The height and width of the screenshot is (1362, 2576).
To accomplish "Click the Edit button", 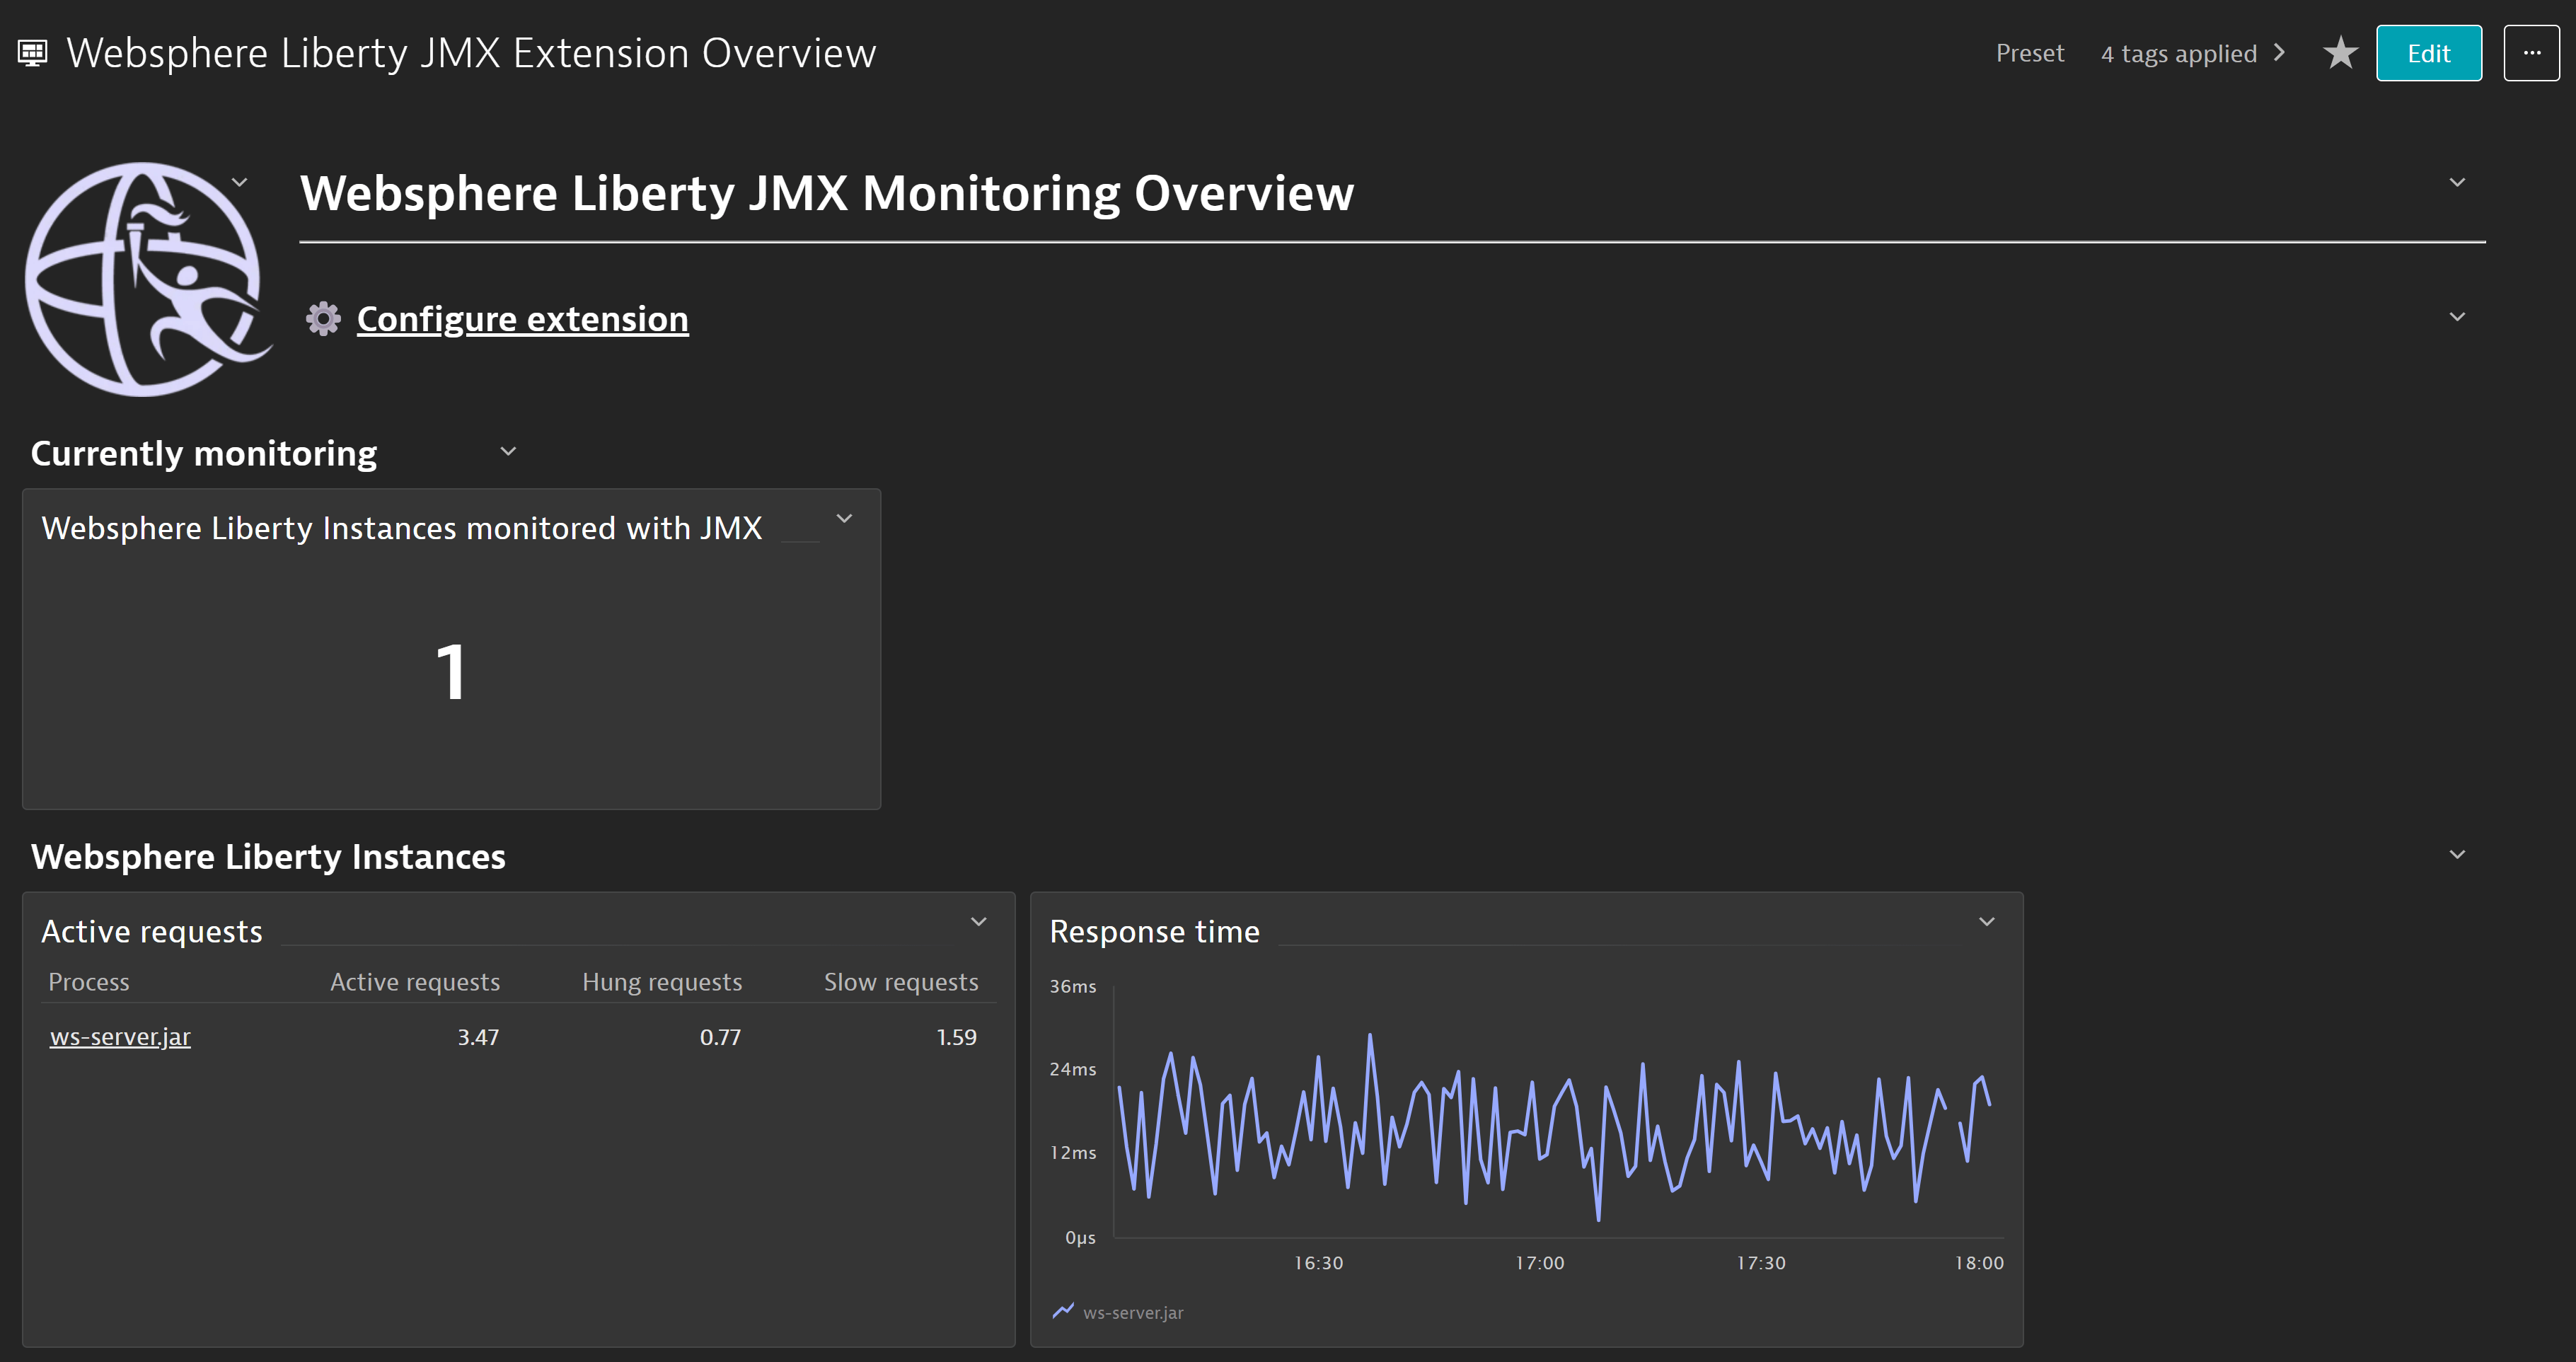I will (x=2428, y=53).
